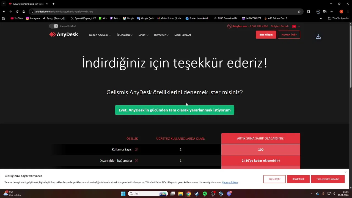Screen dimensions: 352x198
Task: Open Spotify from the taskbar
Action: click(x=205, y=194)
